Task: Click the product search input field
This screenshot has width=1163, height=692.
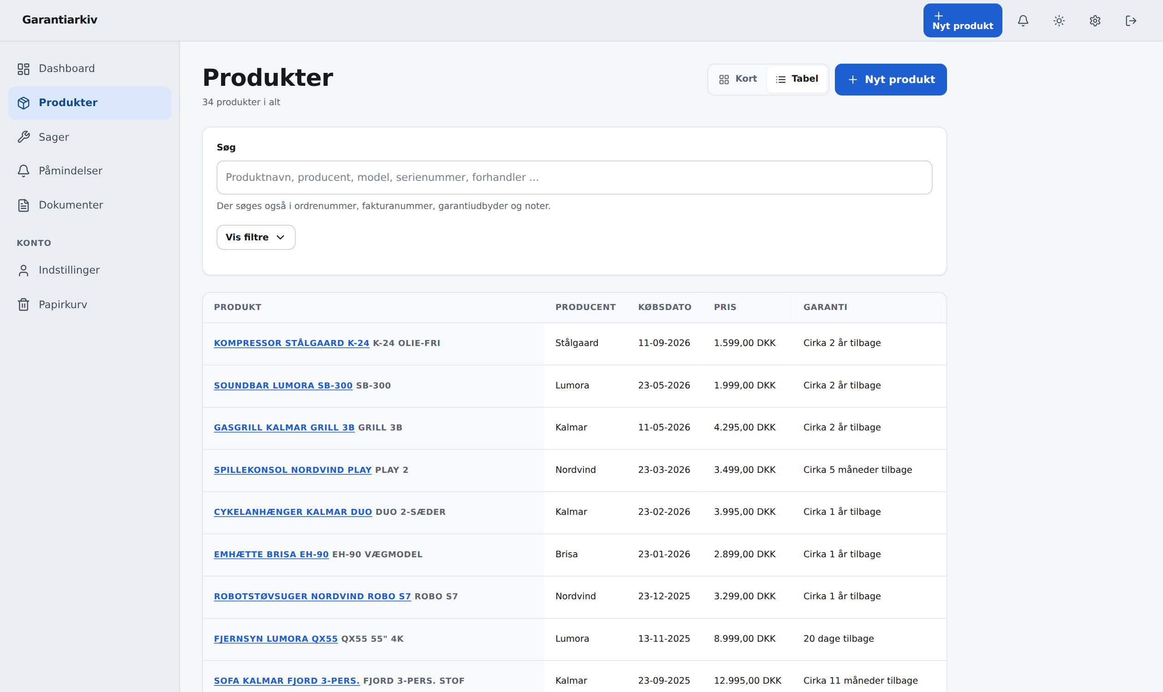Action: tap(574, 178)
